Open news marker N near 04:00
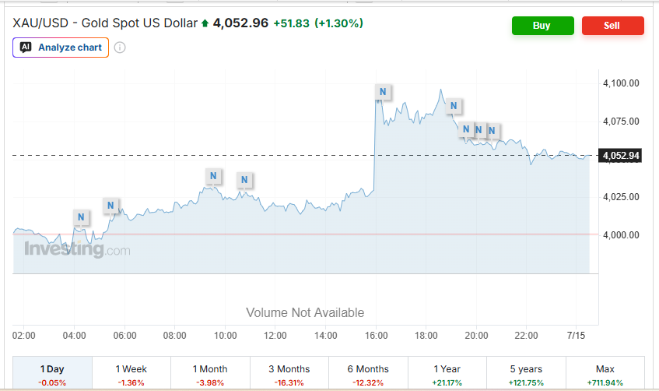 pyautogui.click(x=81, y=217)
